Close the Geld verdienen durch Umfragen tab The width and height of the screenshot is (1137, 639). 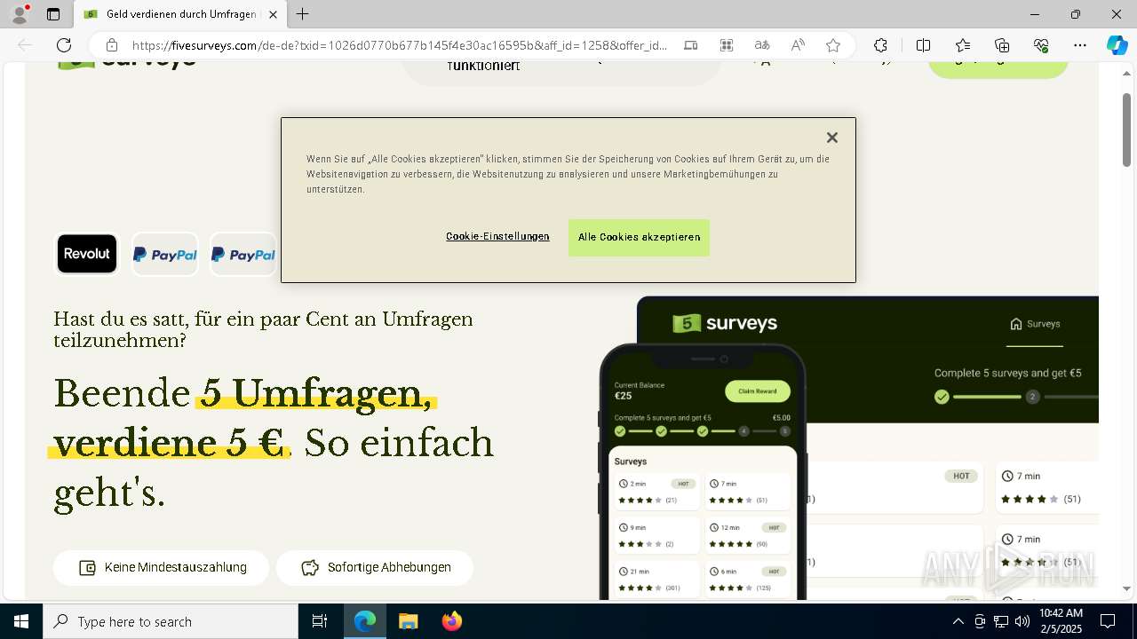273,14
